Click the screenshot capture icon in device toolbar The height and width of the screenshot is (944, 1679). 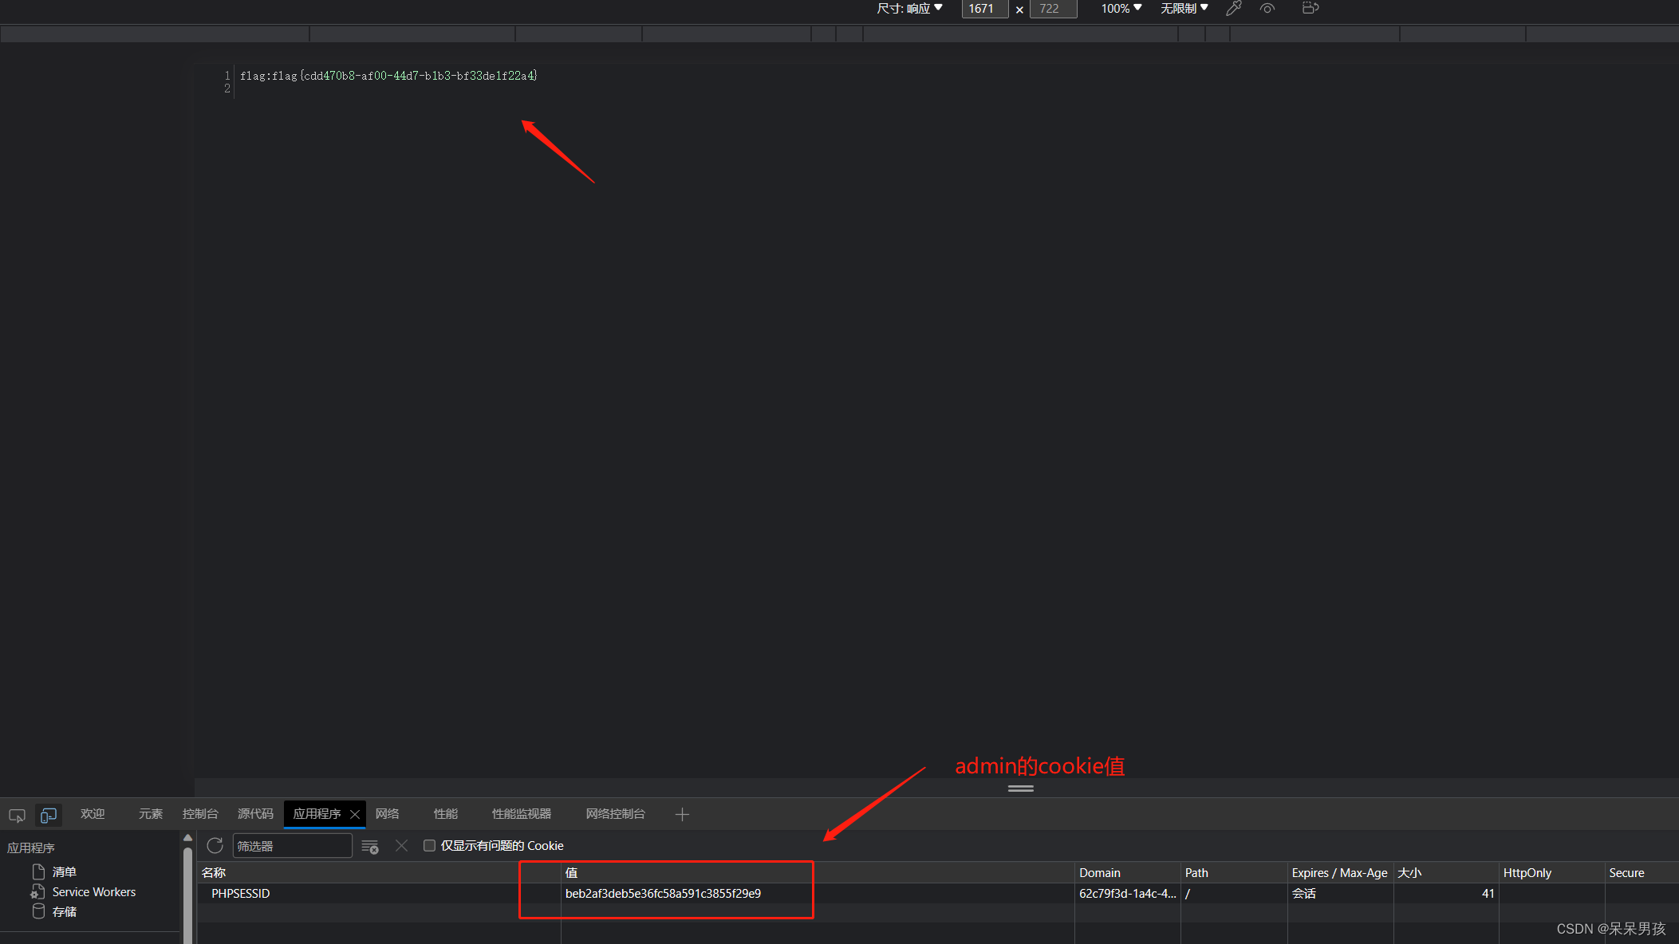(x=1310, y=8)
